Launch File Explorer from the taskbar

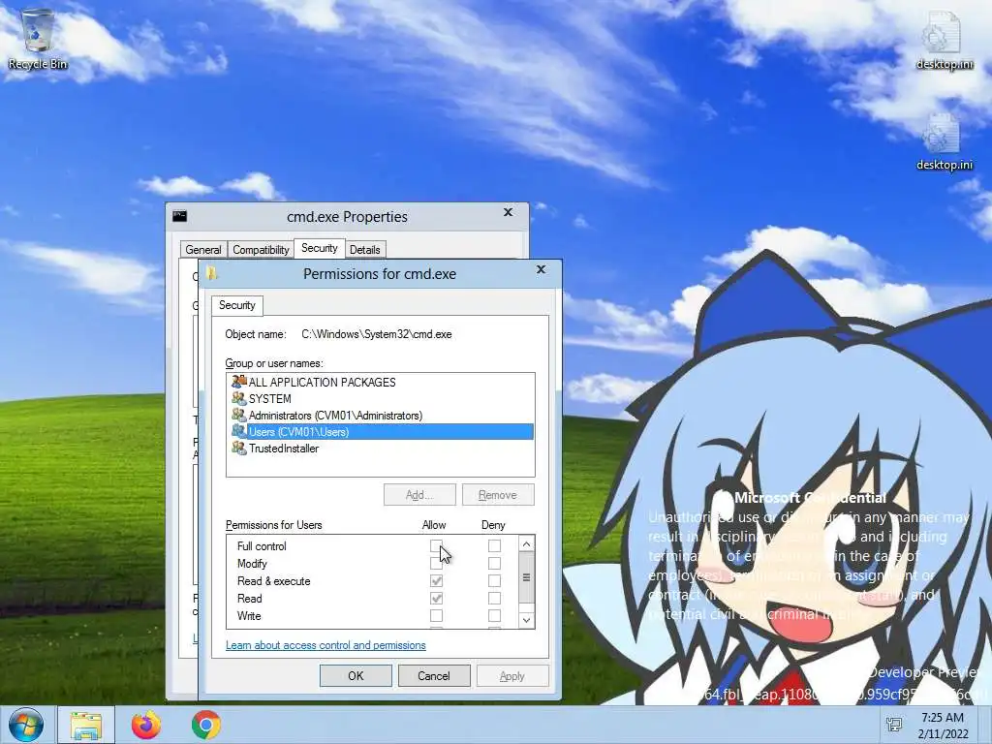[x=86, y=725]
